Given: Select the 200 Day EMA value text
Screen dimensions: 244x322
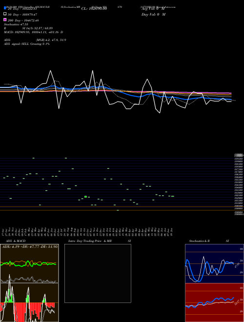Looking at the screenshot, I should click(23, 20).
